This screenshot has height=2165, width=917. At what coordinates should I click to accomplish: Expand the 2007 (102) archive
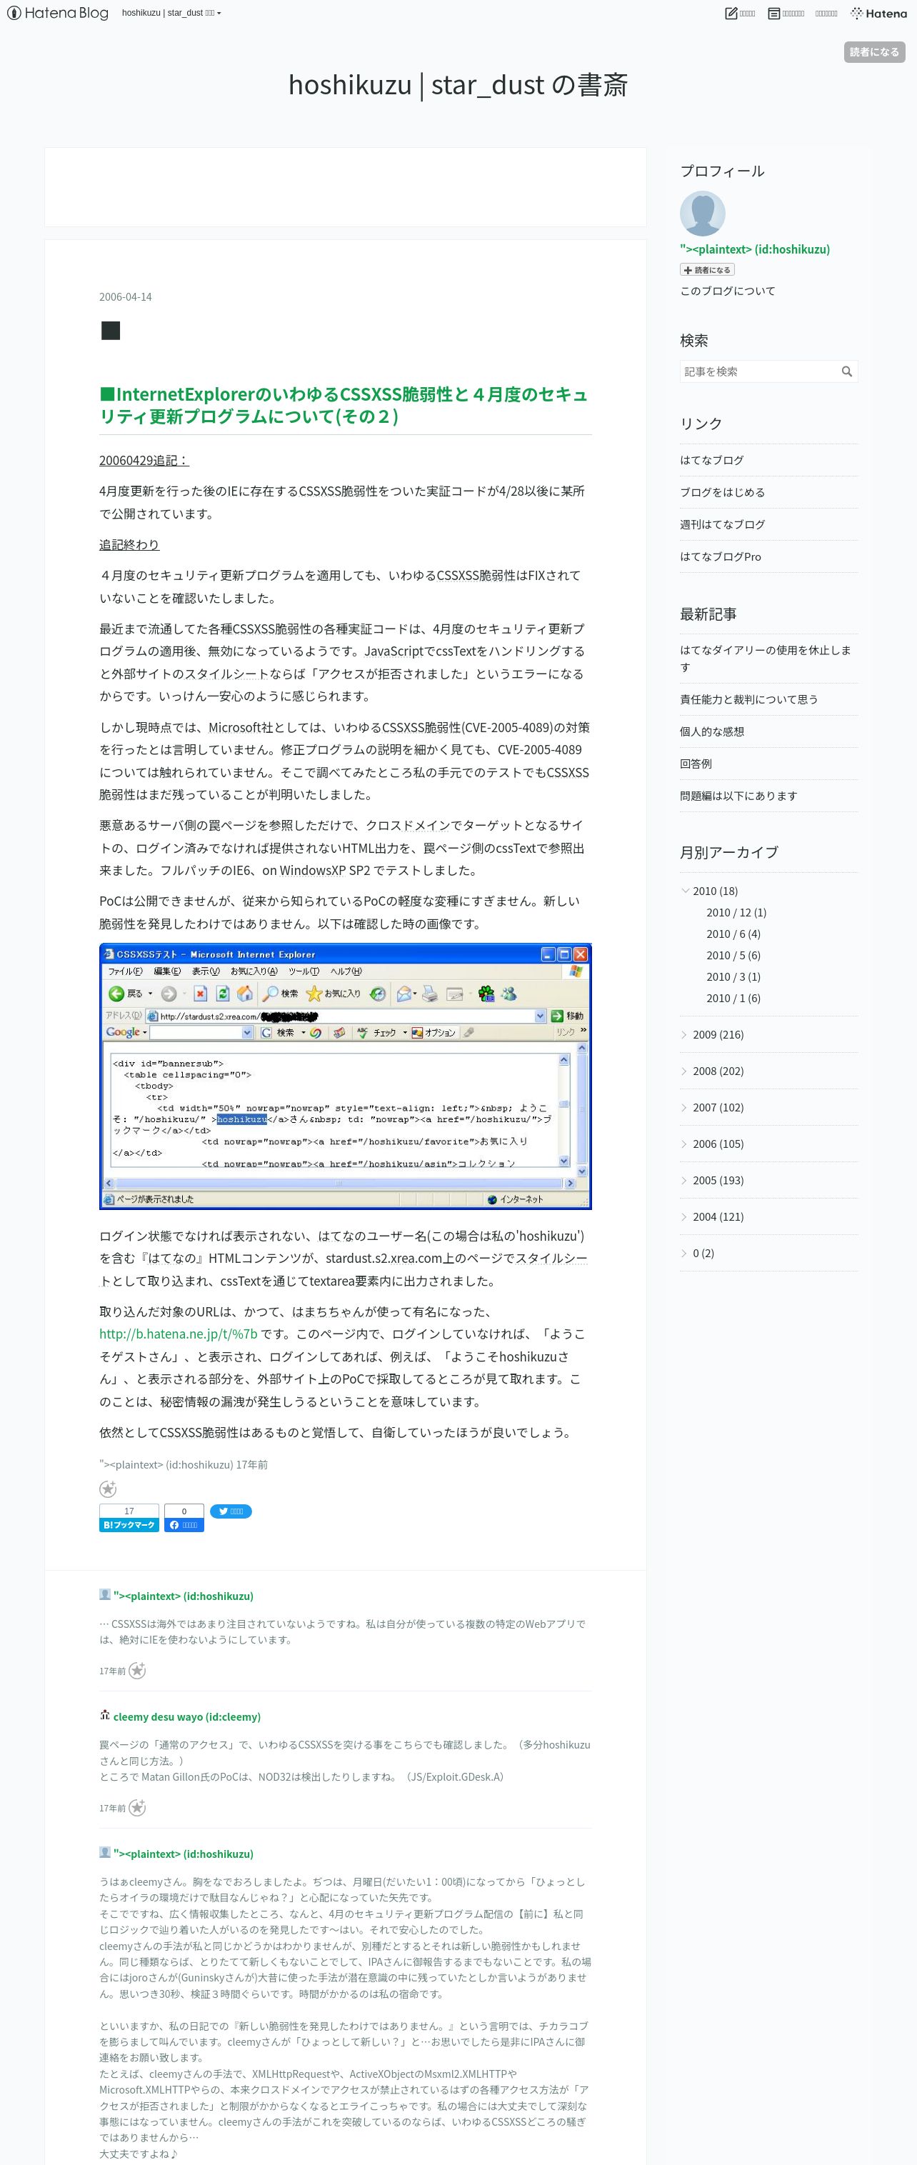(x=684, y=1107)
